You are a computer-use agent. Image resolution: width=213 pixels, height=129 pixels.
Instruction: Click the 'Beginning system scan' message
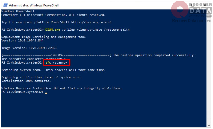coord(53,70)
